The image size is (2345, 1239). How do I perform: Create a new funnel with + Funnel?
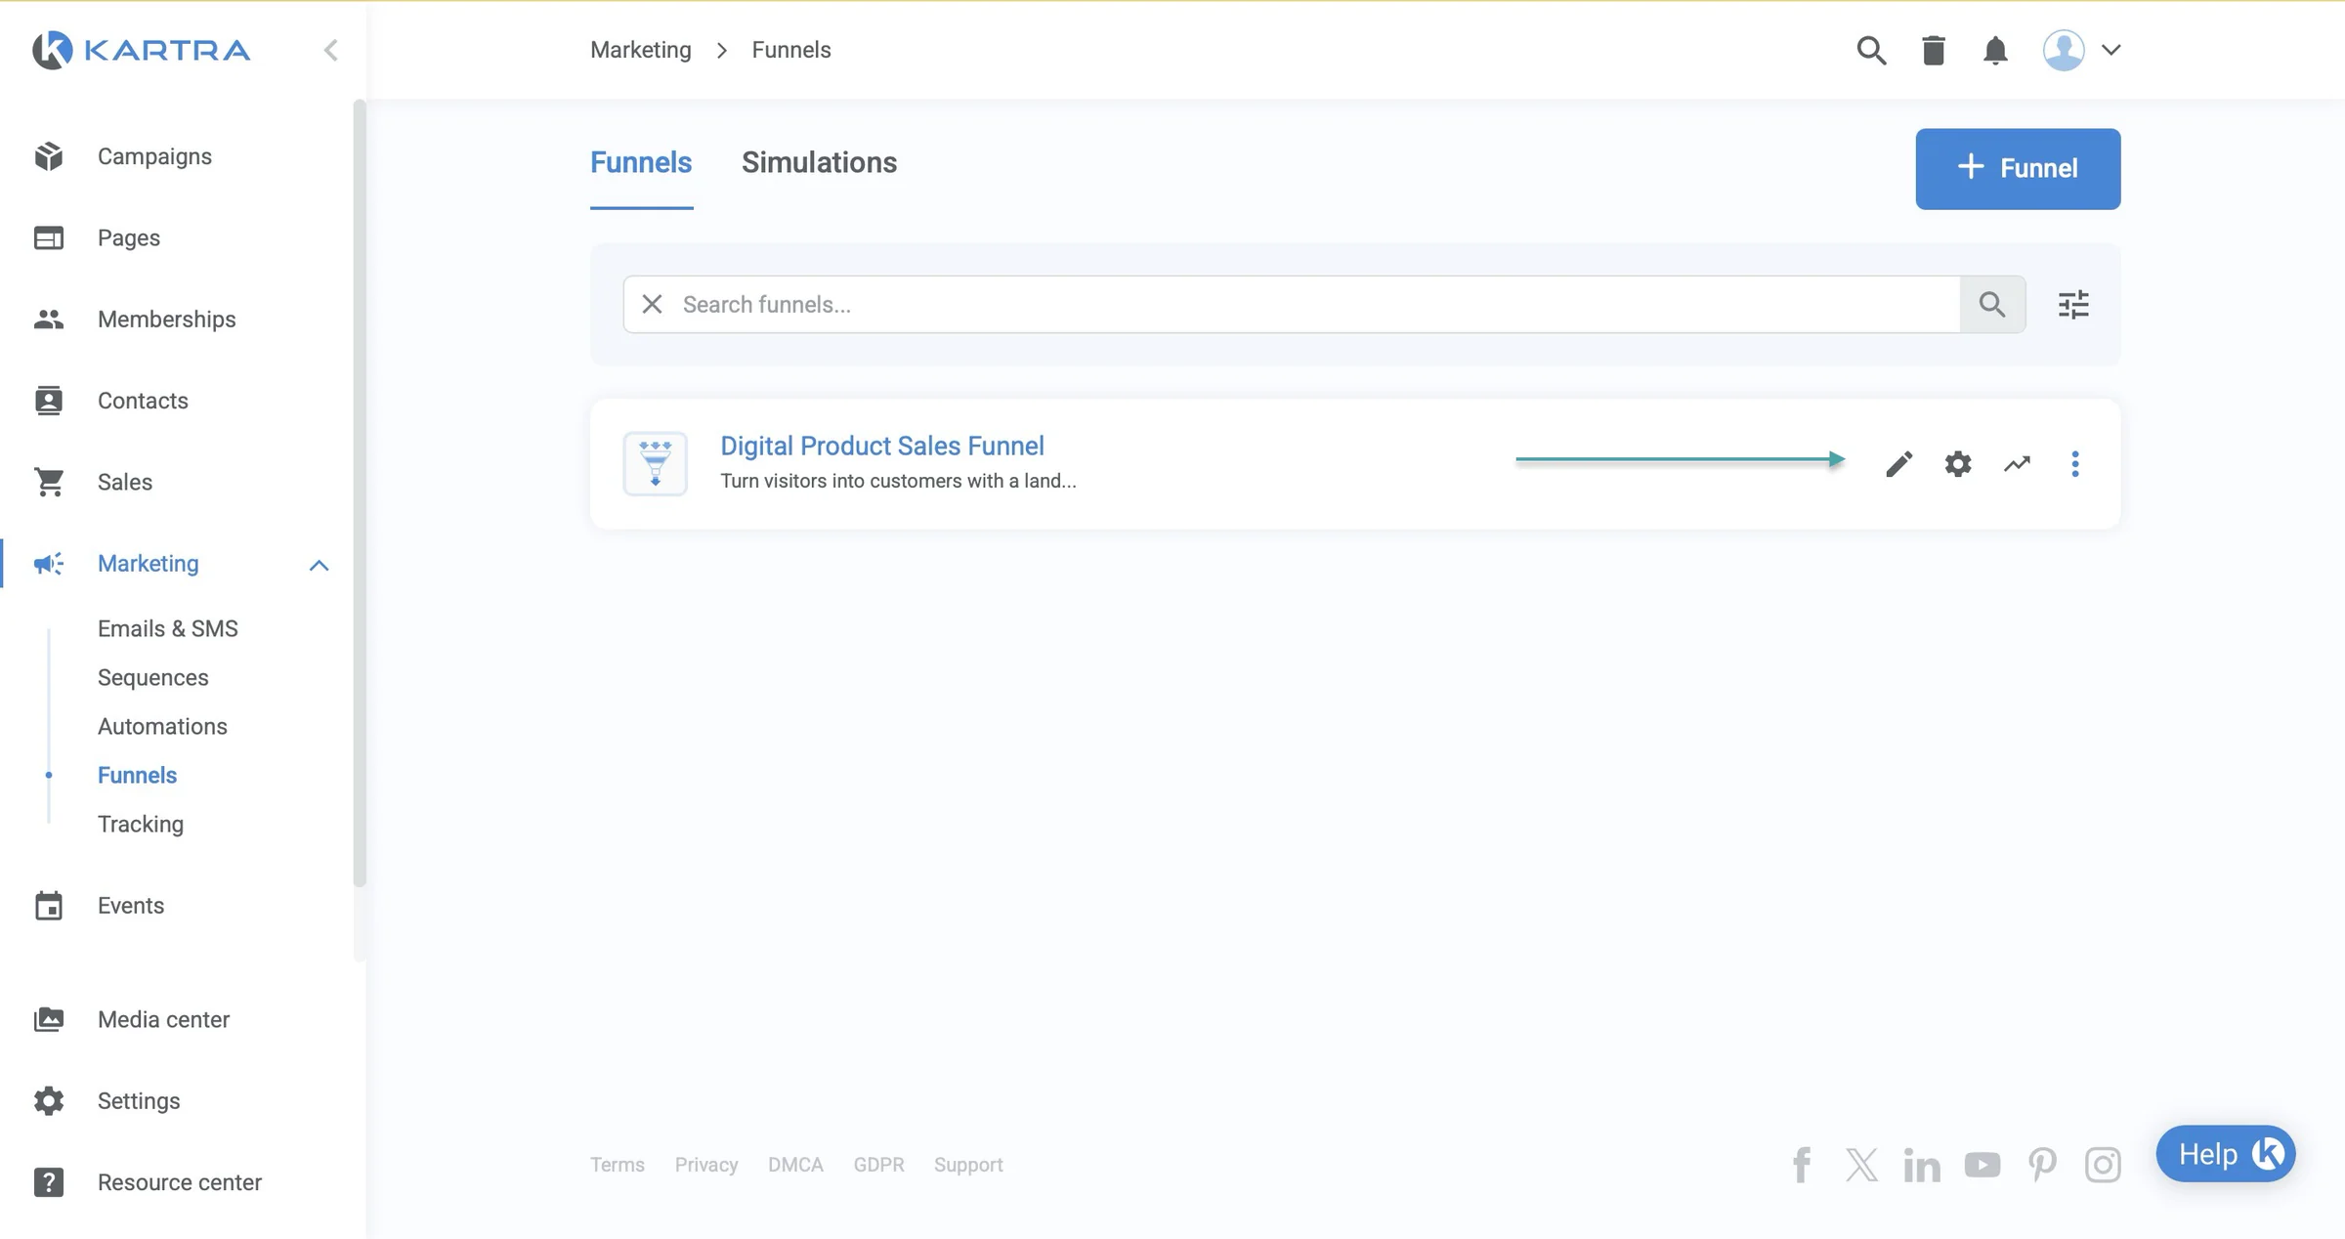(2018, 168)
